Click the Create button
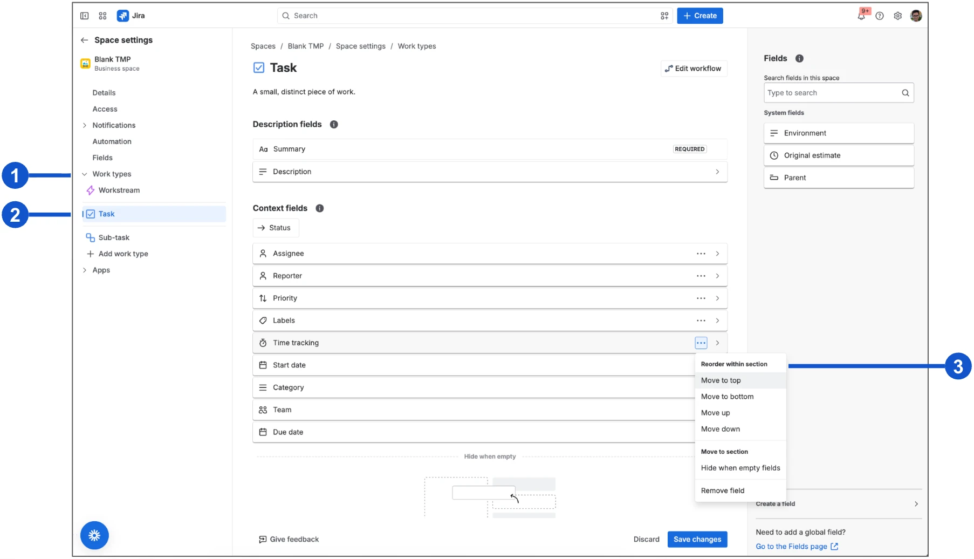The height and width of the screenshot is (559, 974). coord(700,16)
